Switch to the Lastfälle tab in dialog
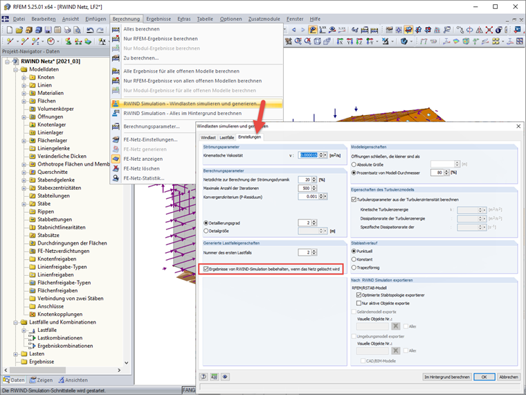Screen dimensions: 526x395 [x=227, y=137]
